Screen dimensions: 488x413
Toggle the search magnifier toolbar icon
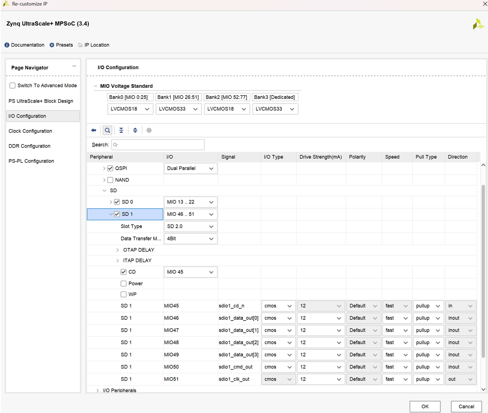coord(107,130)
